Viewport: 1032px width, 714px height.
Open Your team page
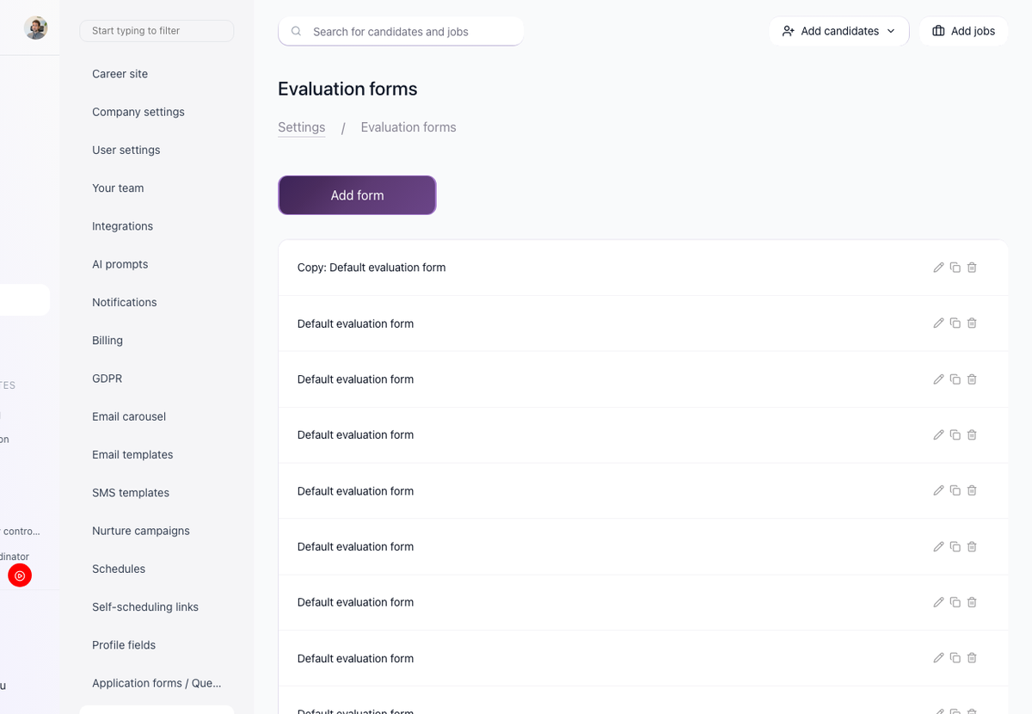pos(118,188)
